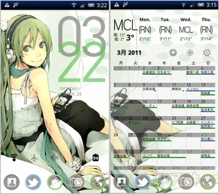
Task: Open the event under 4/3
Action: coord(208,139)
